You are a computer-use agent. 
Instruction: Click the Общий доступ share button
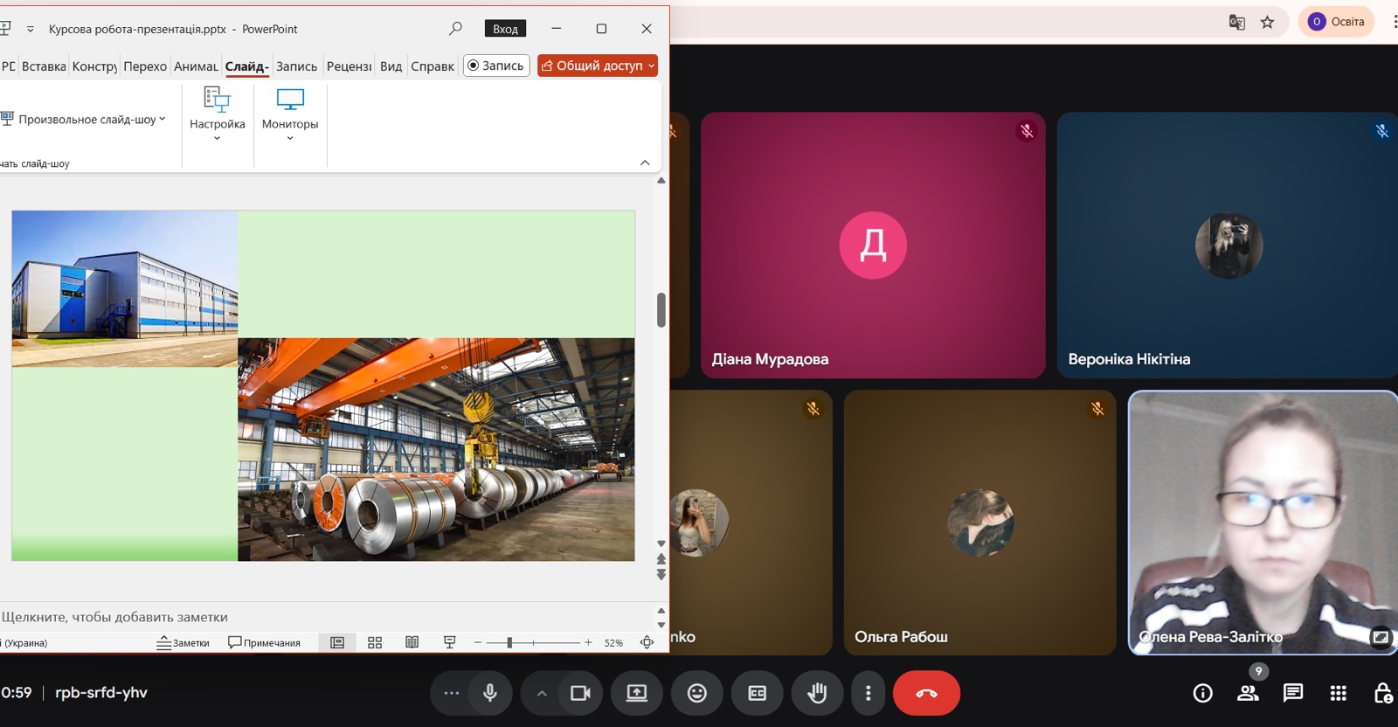(598, 66)
